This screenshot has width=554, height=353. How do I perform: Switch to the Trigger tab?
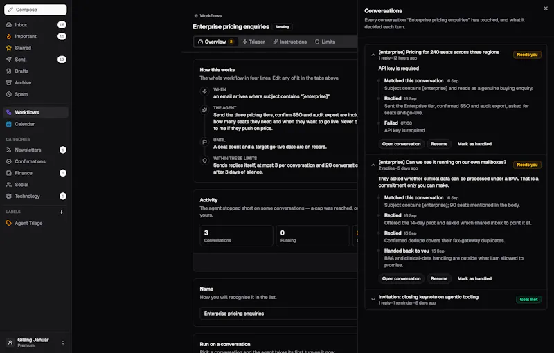pos(253,42)
